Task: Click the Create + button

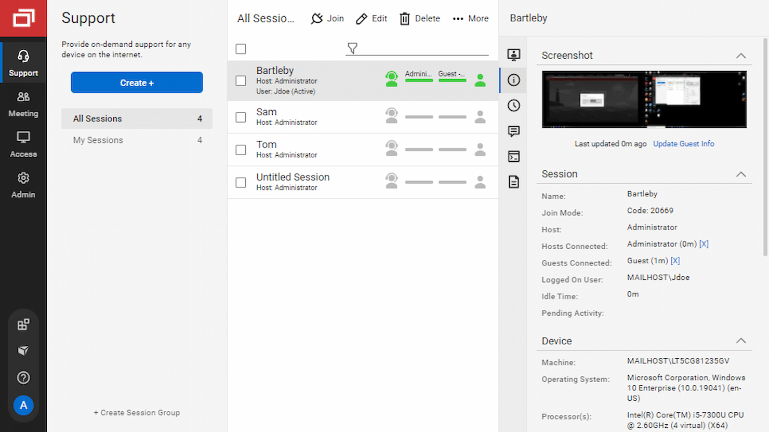Action: click(x=137, y=82)
